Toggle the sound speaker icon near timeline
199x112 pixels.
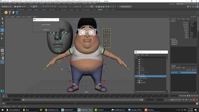(191, 100)
